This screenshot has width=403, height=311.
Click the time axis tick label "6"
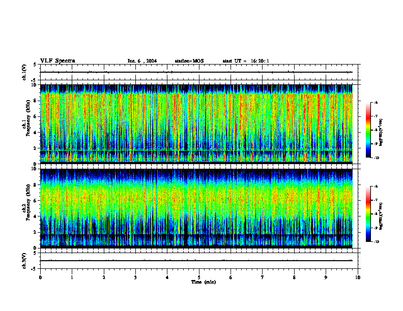(x=231, y=277)
